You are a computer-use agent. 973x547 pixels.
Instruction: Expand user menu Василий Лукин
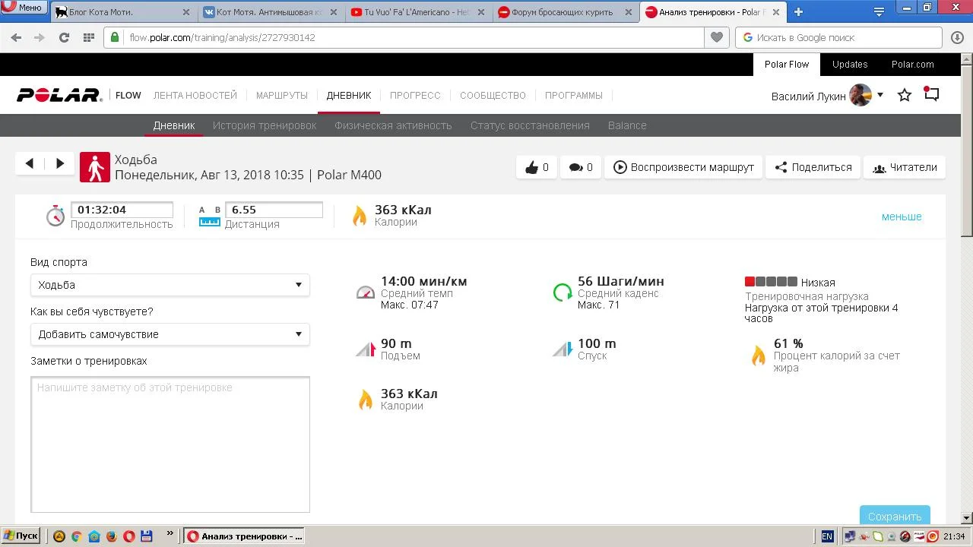click(x=827, y=96)
